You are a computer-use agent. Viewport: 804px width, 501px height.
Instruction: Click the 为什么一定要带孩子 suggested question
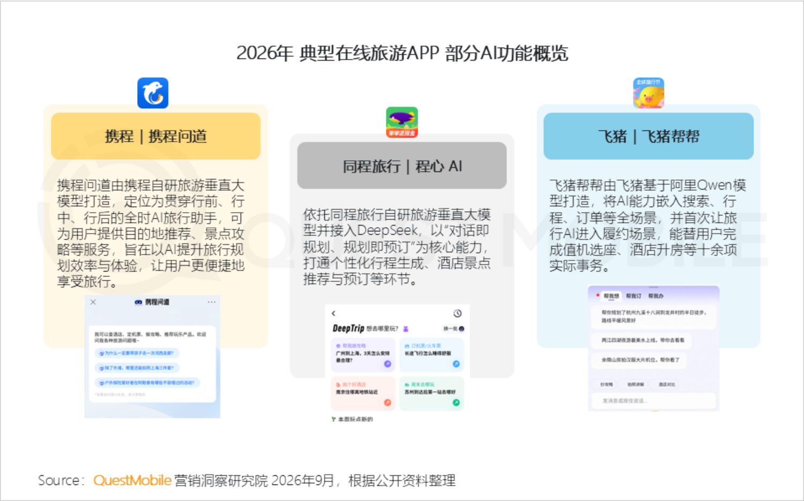[137, 353]
